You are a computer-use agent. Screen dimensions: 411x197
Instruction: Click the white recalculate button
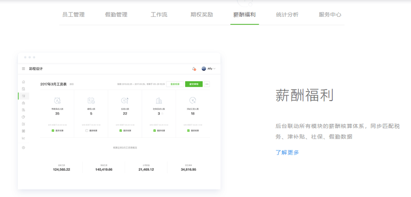coord(175,84)
